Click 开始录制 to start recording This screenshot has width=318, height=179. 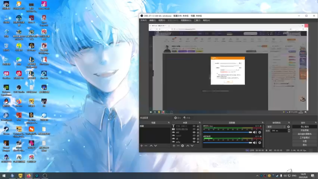pos(304,130)
